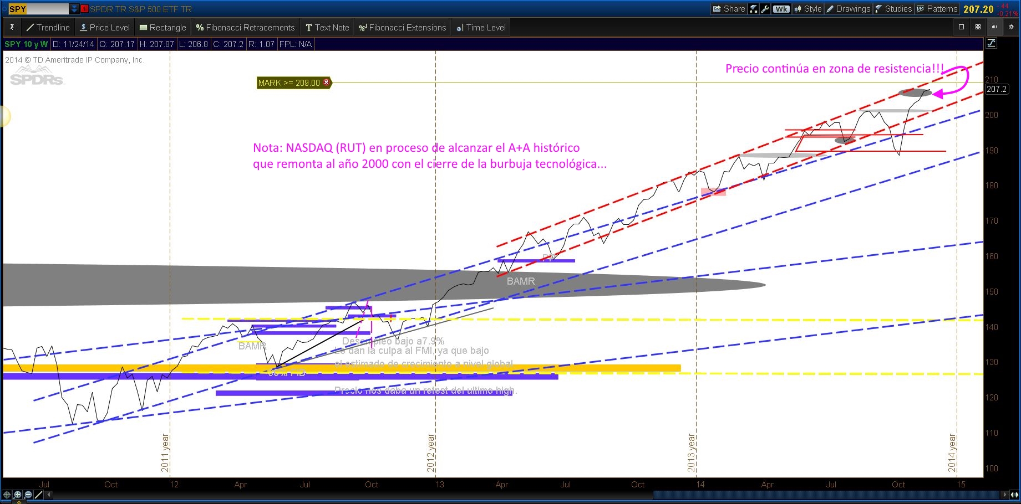Switch to single chart layout
This screenshot has width=1021, height=504.
pyautogui.click(x=961, y=27)
